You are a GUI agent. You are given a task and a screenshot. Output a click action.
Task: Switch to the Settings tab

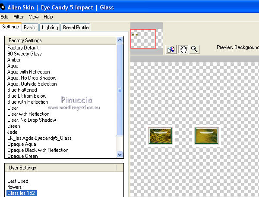pos(10,27)
